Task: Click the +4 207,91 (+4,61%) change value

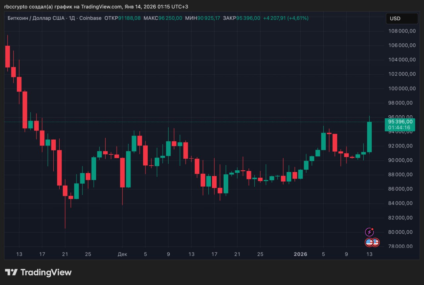Action: click(286, 18)
